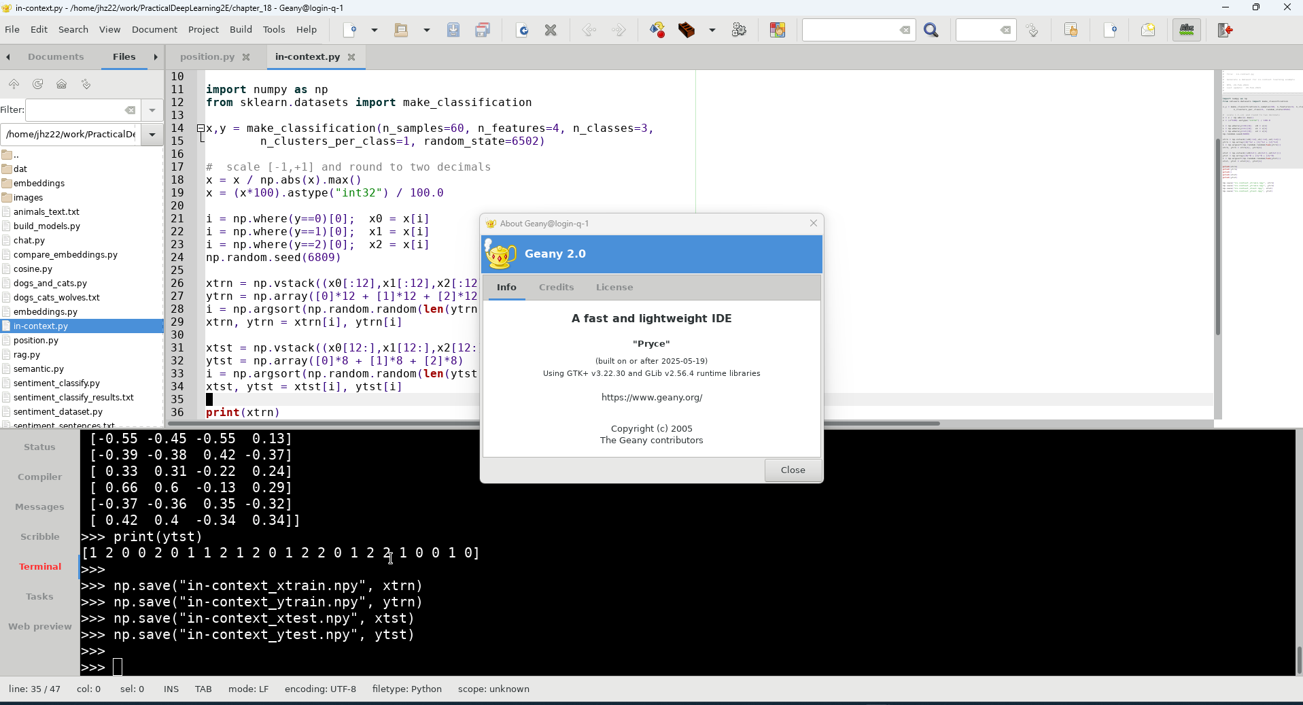Viewport: 1303px width, 705px height.
Task: Refresh the file browser listing
Action: (38, 84)
